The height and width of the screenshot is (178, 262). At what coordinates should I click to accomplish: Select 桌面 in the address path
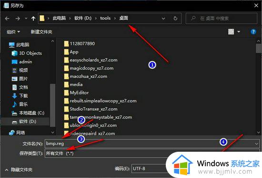(x=124, y=18)
